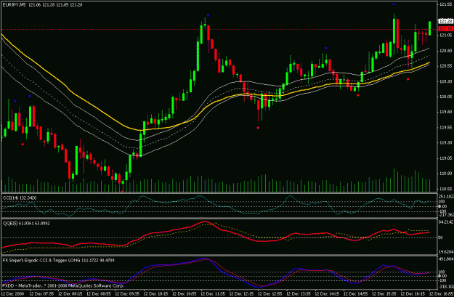
Task: Click the 12 Dec 11:35 time label
Action: tap(213, 293)
